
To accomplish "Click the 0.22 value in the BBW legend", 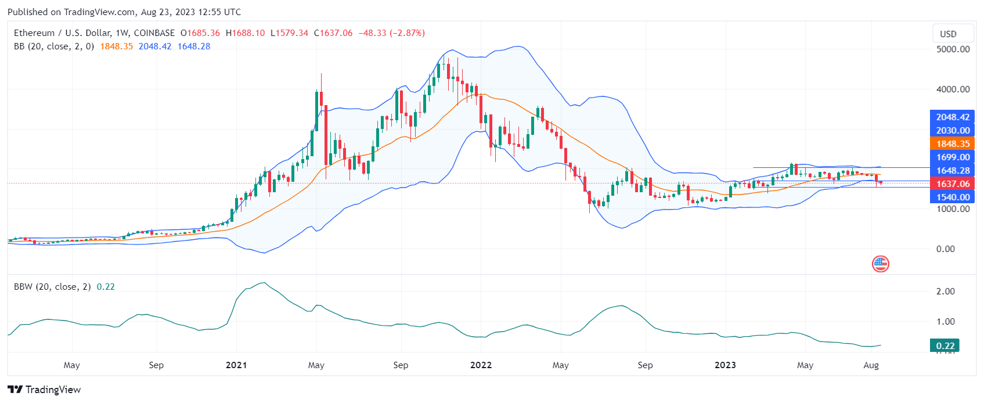I will pos(106,287).
